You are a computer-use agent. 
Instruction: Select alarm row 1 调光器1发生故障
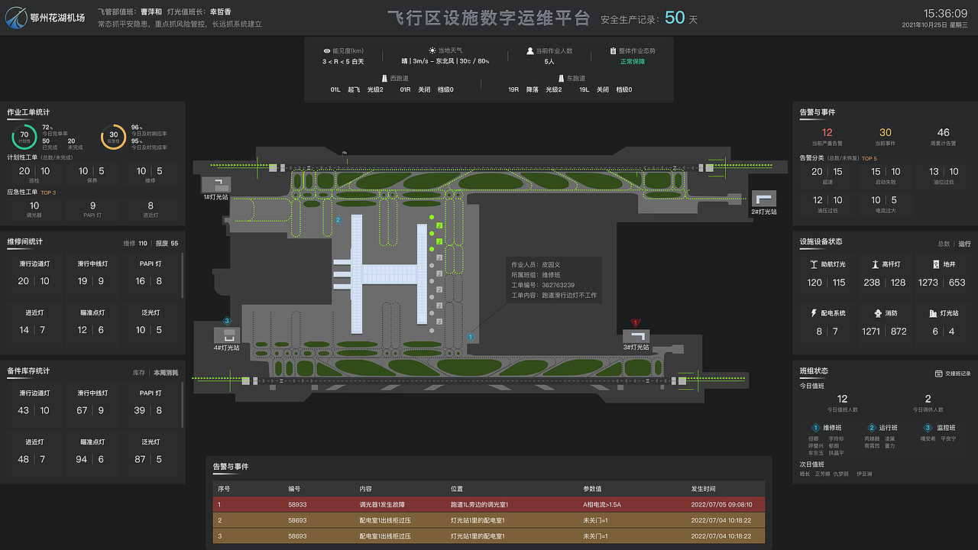click(x=489, y=504)
